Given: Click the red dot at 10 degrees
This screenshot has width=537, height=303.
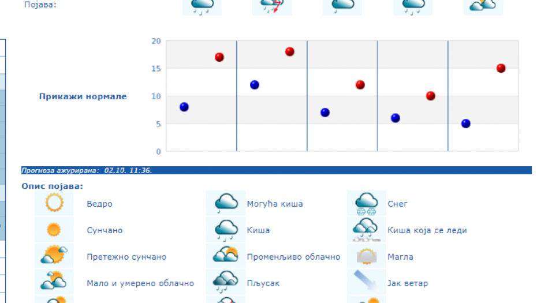Looking at the screenshot, I should point(431,96).
